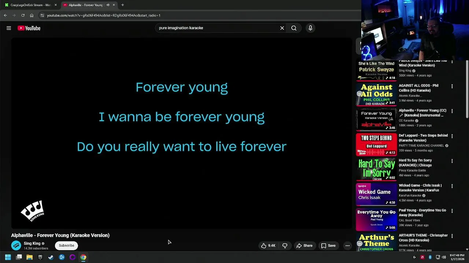Open Everytime You Go Away thumbnail

[x=376, y=219]
